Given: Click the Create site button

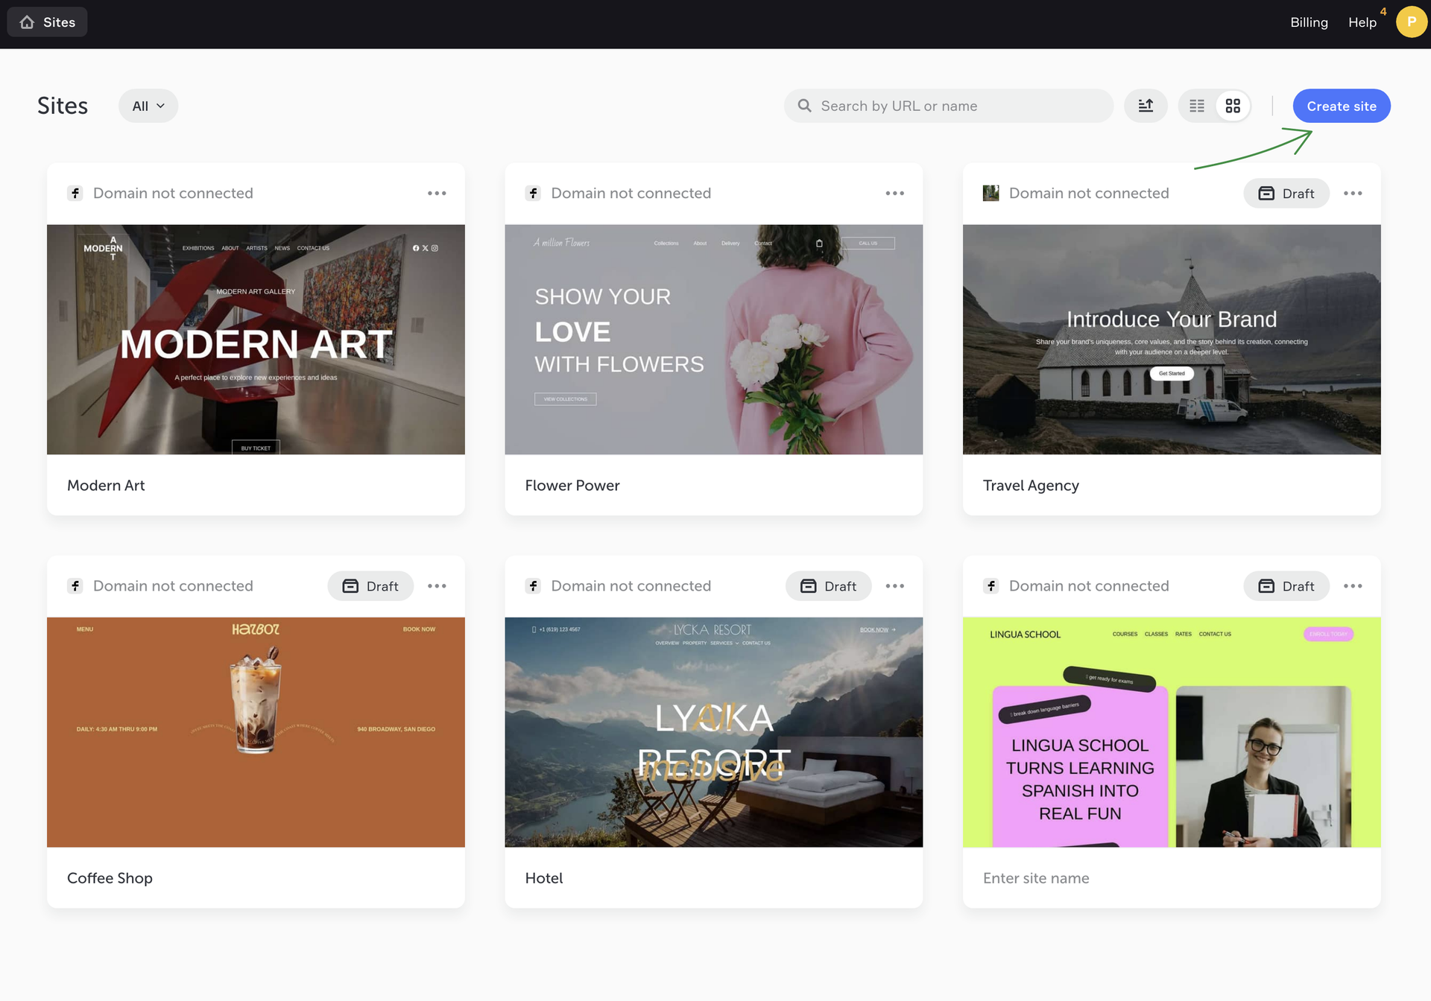Looking at the screenshot, I should click(1341, 106).
